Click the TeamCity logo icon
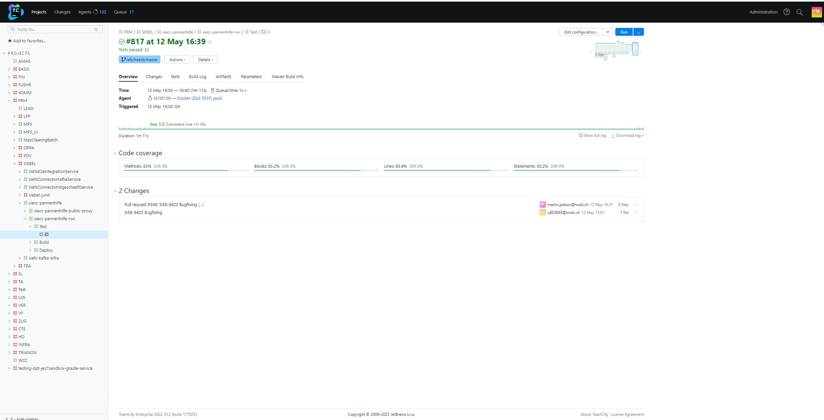The image size is (824, 420). point(15,12)
